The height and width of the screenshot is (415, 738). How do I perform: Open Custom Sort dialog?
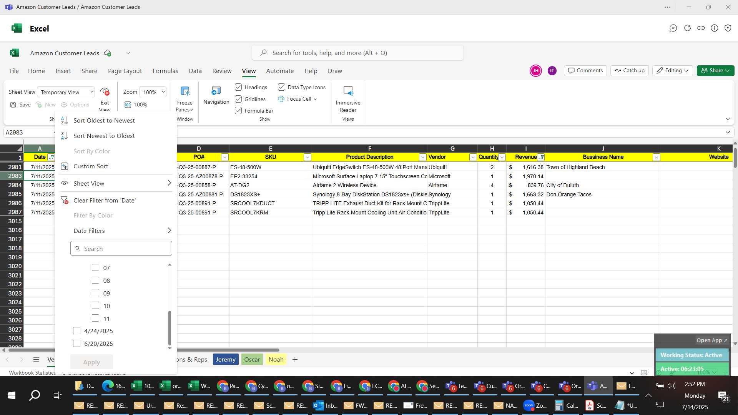[91, 166]
